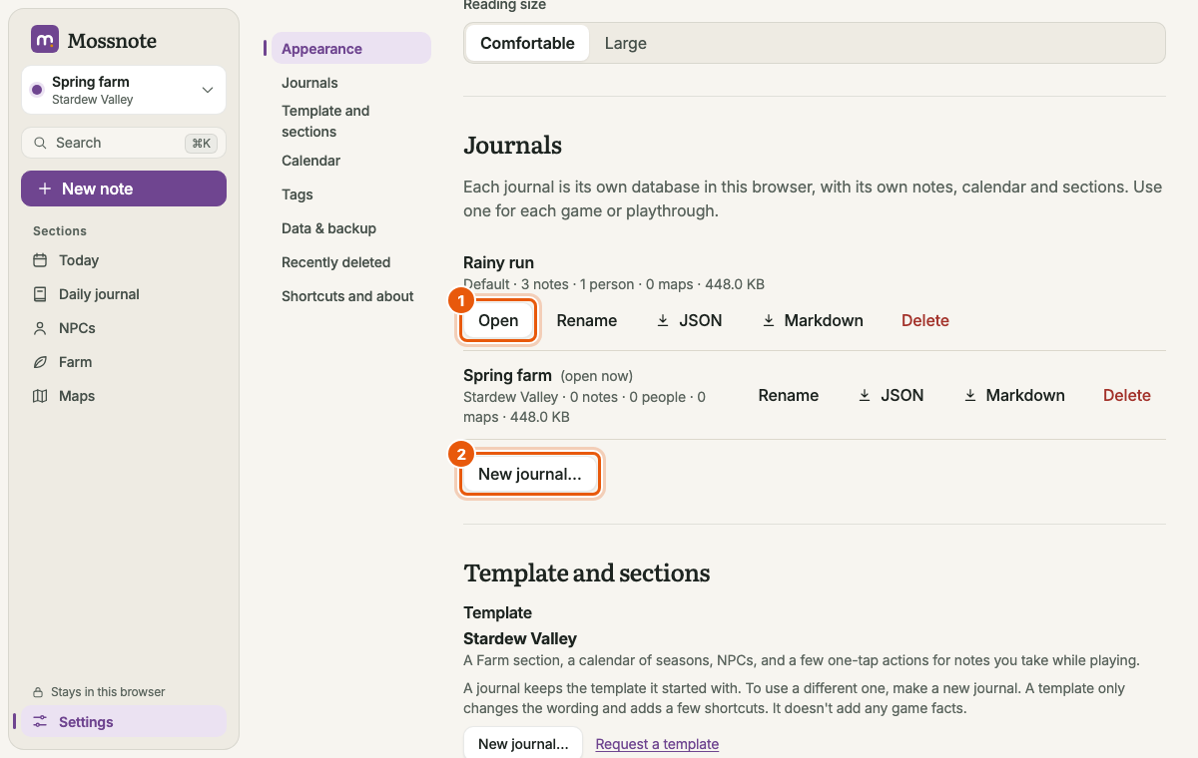The image size is (1198, 758).
Task: Click New journal button under Template
Action: pos(523,744)
